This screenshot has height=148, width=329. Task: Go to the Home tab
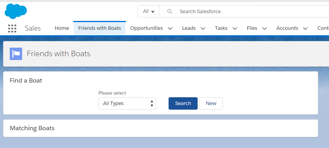62,28
